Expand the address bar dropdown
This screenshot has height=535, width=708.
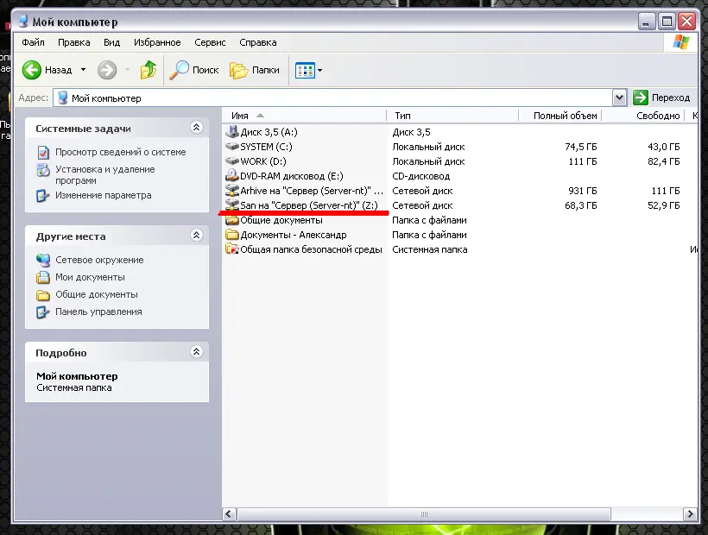tap(619, 98)
